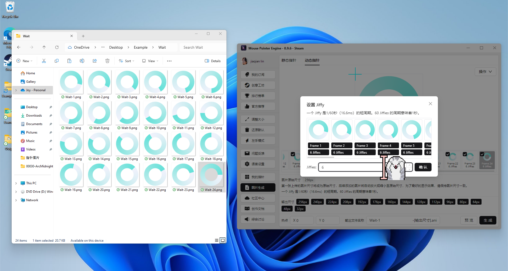The width and height of the screenshot is (508, 271).
Task: Open 语言设置 language settings
Action: pyautogui.click(x=258, y=164)
